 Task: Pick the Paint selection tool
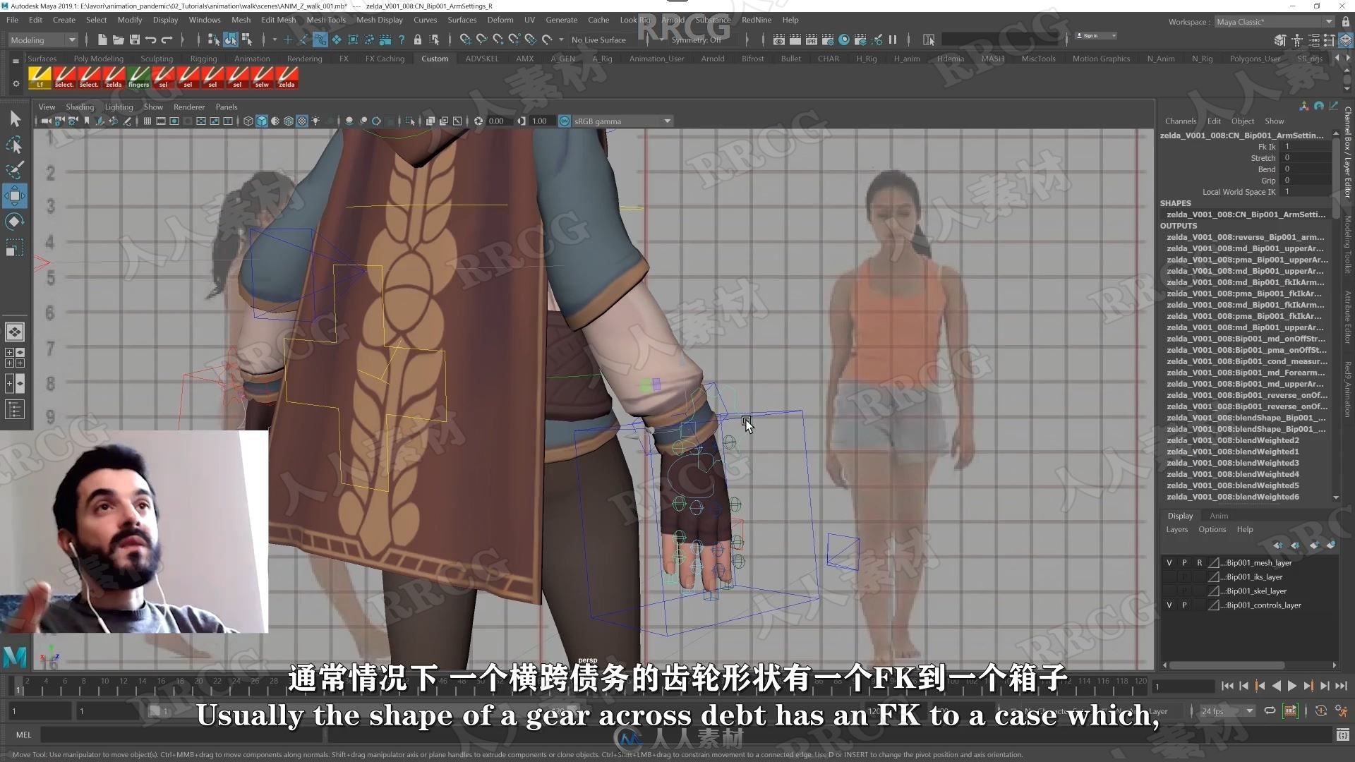15,170
